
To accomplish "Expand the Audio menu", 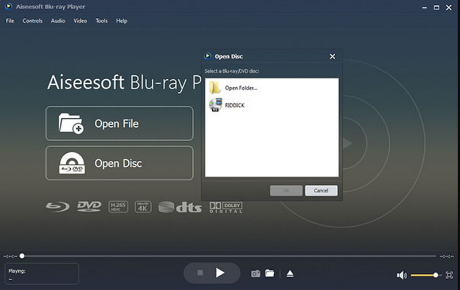I will tap(58, 21).
